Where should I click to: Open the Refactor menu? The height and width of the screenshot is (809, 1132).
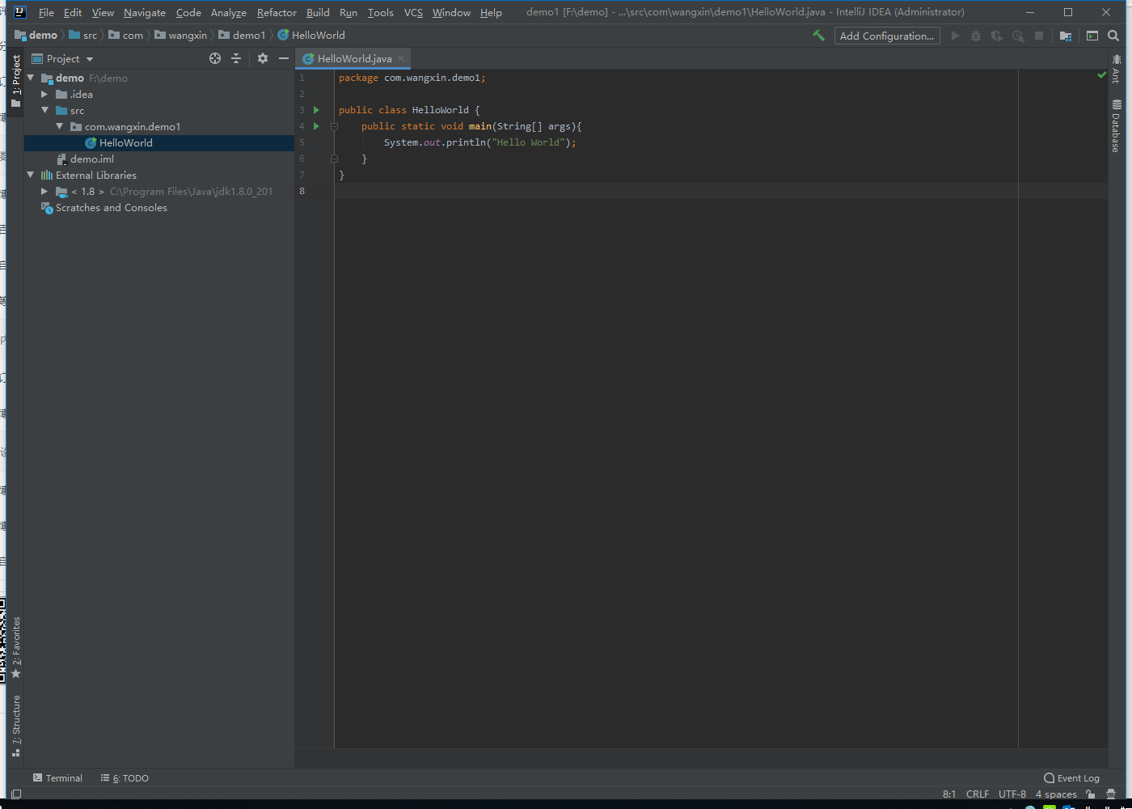click(x=277, y=12)
